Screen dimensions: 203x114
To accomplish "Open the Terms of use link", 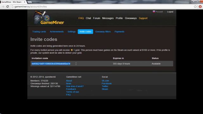I will click(73, 92).
